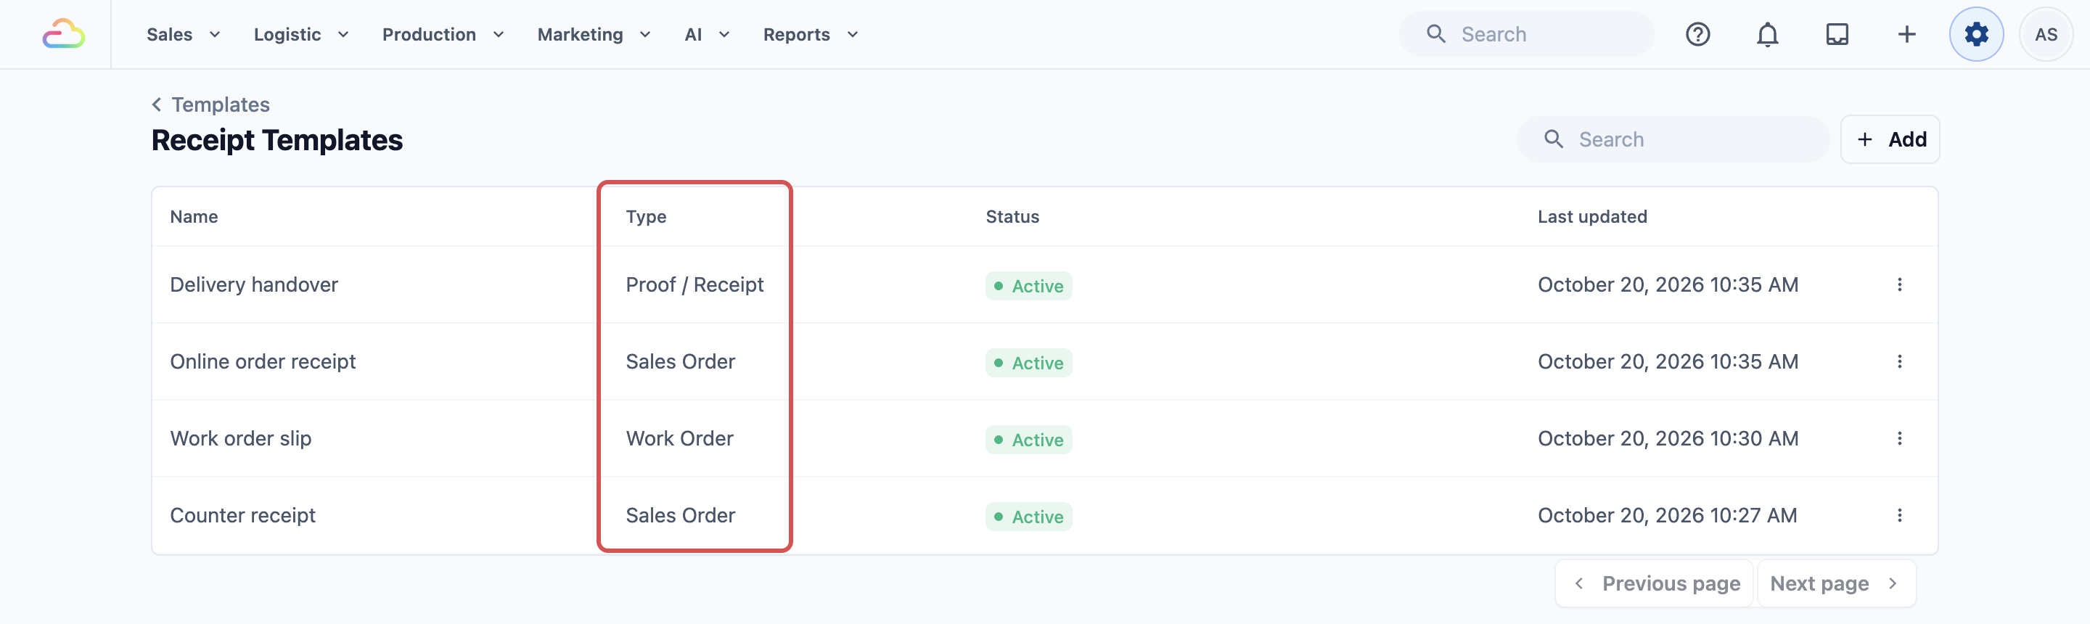Expand the Production menu
The width and height of the screenshot is (2090, 624).
click(443, 34)
